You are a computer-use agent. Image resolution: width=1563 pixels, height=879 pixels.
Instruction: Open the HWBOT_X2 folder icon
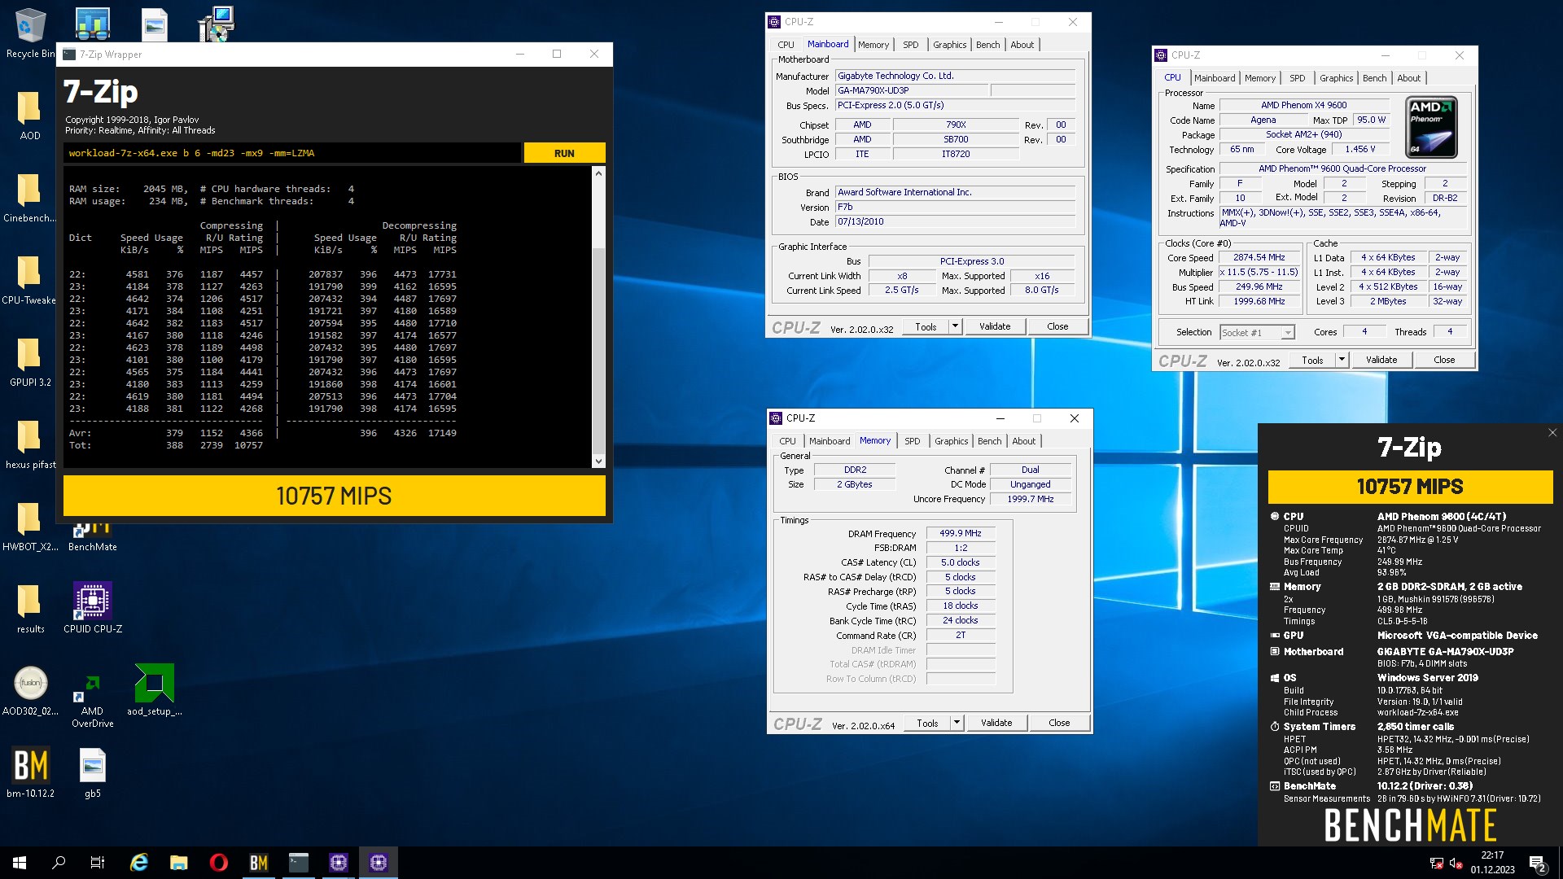[30, 527]
